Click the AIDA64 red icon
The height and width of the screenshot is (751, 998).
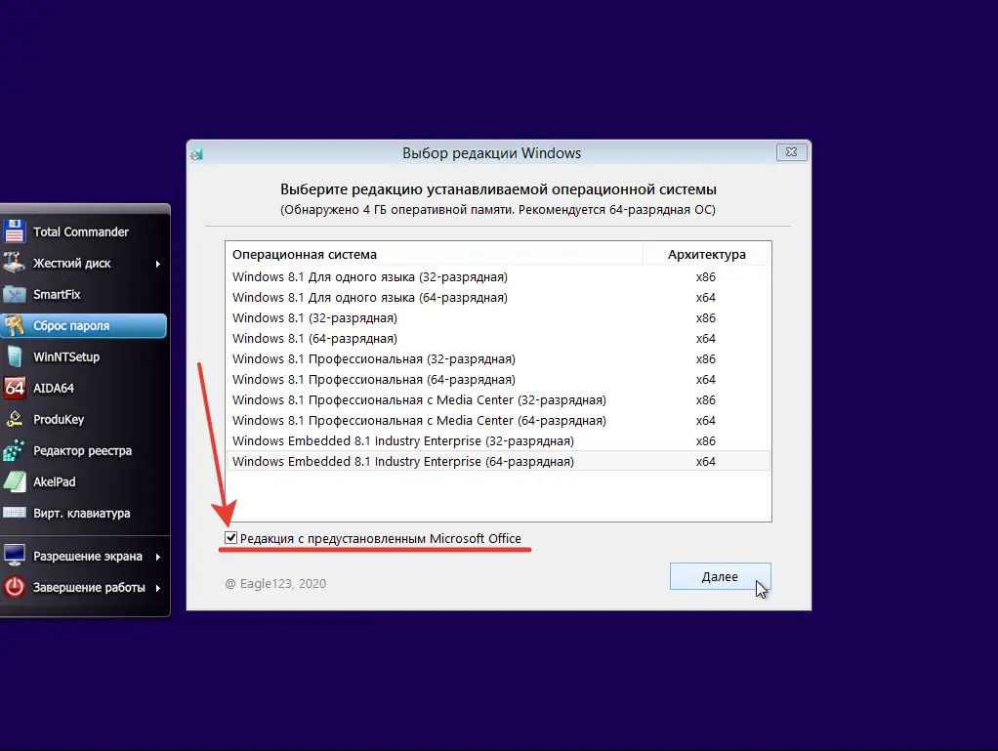(14, 388)
